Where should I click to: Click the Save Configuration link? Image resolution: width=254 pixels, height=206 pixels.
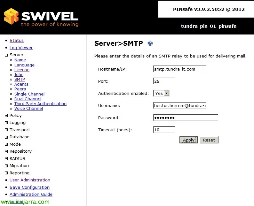coord(29,187)
